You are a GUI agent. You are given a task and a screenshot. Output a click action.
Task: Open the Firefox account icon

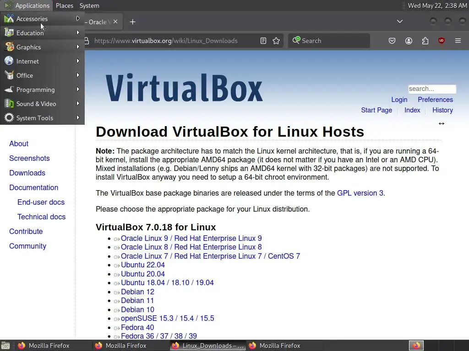409,41
